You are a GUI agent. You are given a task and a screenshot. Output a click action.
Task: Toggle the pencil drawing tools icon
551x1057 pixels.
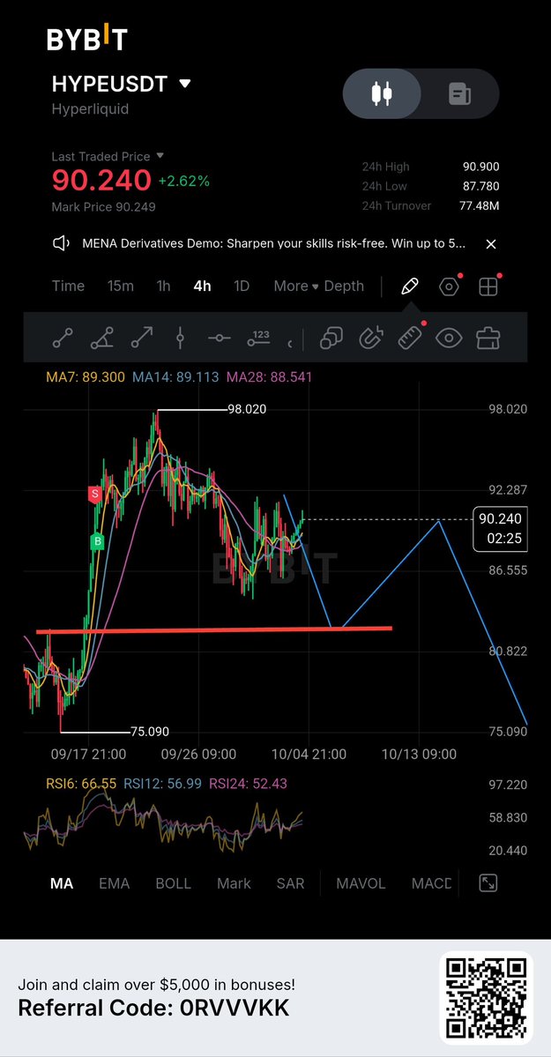409,287
